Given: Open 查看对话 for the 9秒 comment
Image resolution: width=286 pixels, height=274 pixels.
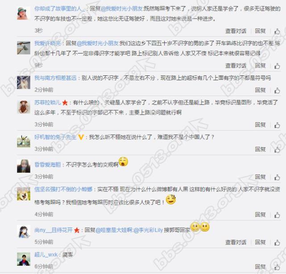Looking at the screenshot, I should [236, 66].
